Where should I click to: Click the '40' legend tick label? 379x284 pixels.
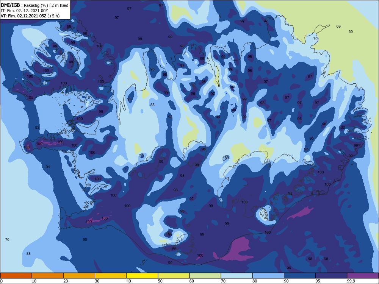click(128, 281)
